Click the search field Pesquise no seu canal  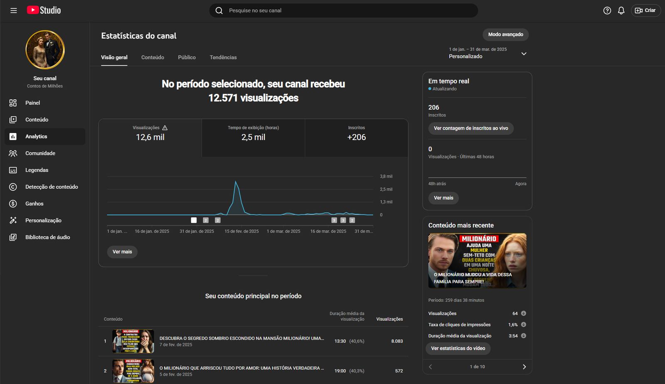[343, 10]
